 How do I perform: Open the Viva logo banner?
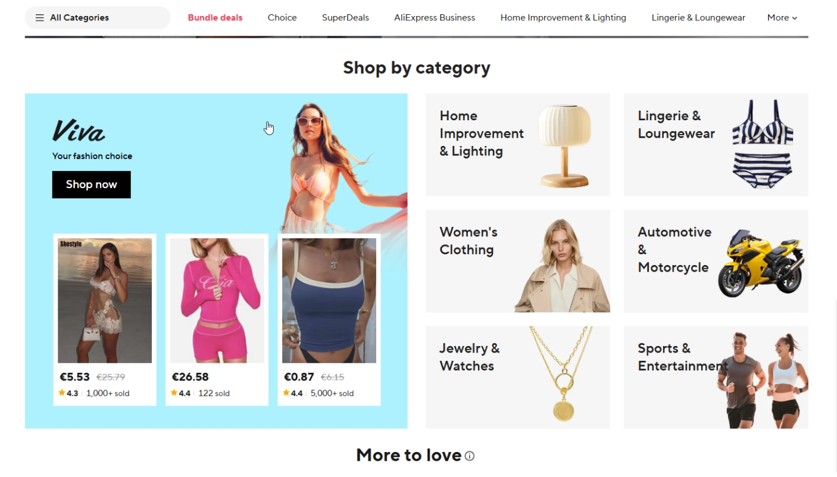[x=79, y=131]
